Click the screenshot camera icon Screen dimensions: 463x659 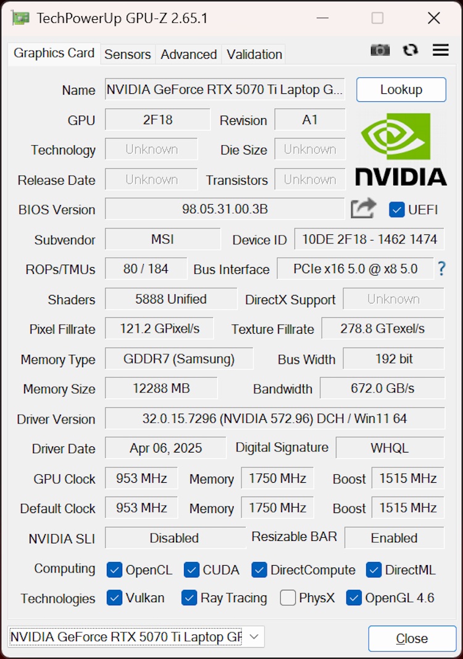click(380, 50)
